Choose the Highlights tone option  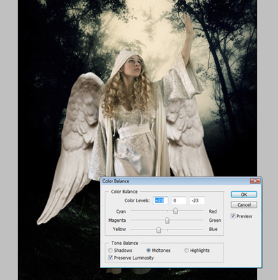(x=186, y=251)
